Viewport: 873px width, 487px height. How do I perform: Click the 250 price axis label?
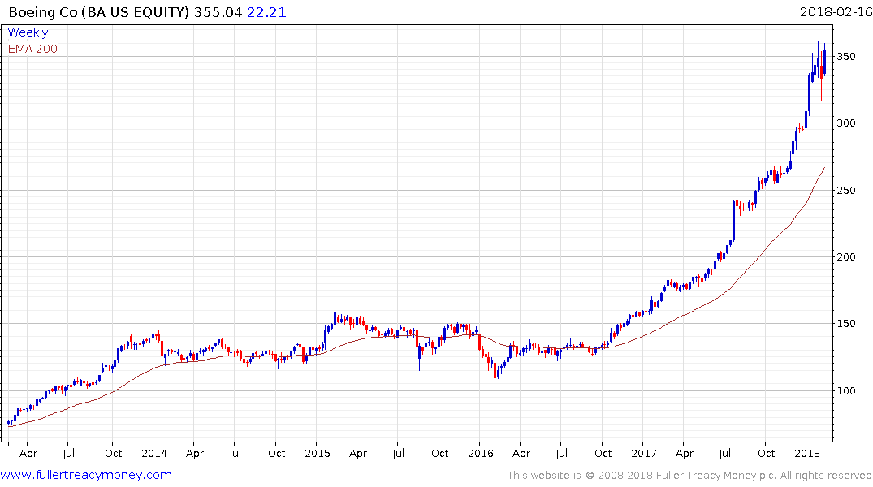[846, 191]
